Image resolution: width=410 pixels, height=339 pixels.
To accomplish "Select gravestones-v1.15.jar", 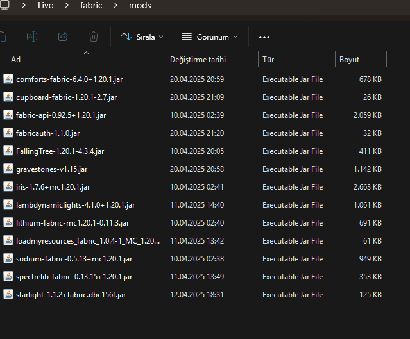I will (52, 169).
